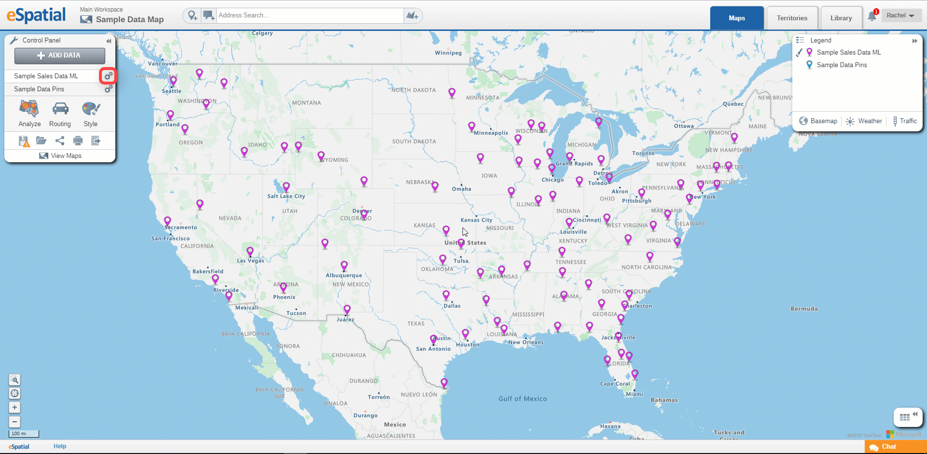Click the map pin at Denver
The image size is (927, 454).
pos(364,214)
